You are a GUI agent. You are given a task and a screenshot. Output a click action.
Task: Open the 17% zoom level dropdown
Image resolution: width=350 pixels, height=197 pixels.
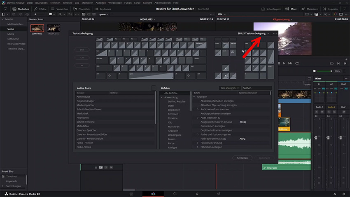tap(222, 14)
